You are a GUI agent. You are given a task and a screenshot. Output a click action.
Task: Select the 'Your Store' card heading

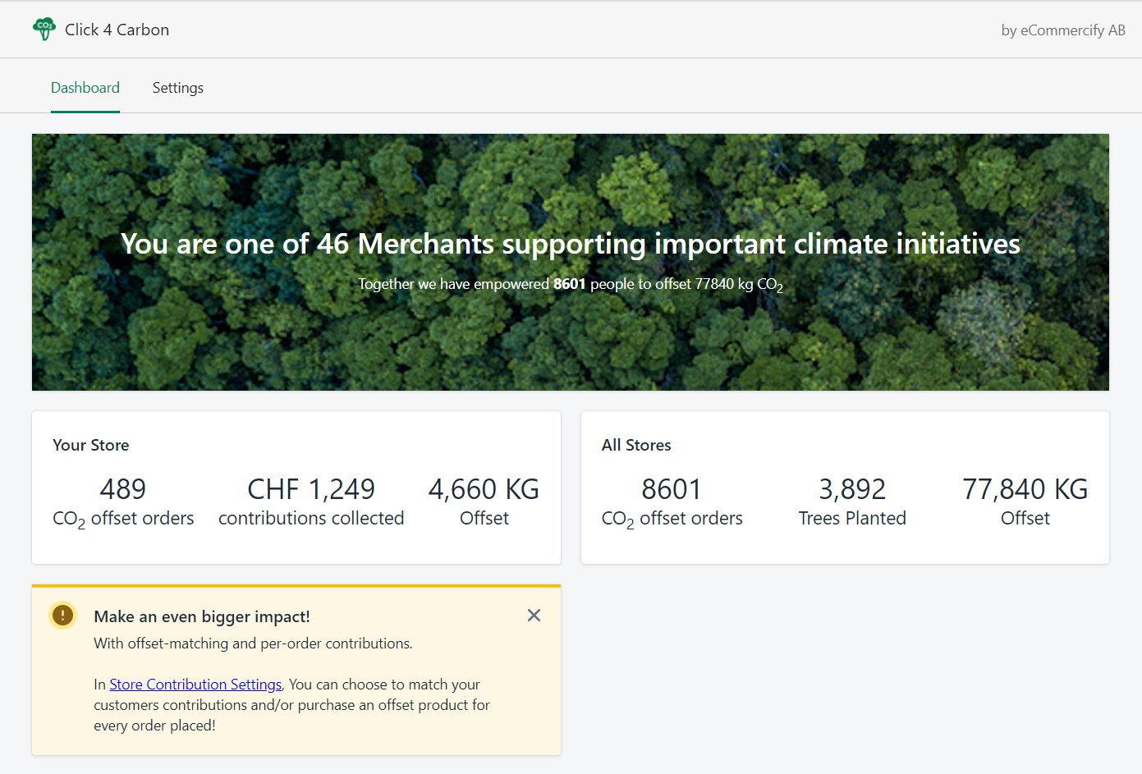point(91,445)
